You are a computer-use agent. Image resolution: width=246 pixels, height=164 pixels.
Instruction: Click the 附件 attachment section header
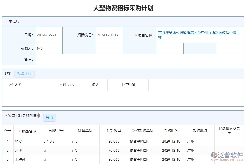[x=8, y=74]
